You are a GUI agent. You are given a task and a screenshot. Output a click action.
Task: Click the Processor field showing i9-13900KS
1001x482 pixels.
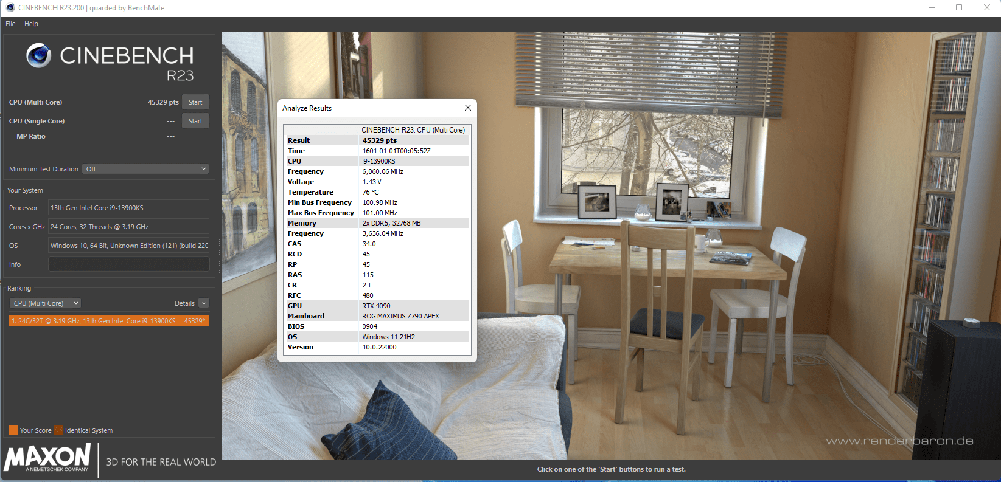point(129,208)
